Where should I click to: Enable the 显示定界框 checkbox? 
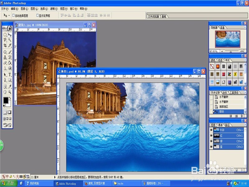pos(37,15)
